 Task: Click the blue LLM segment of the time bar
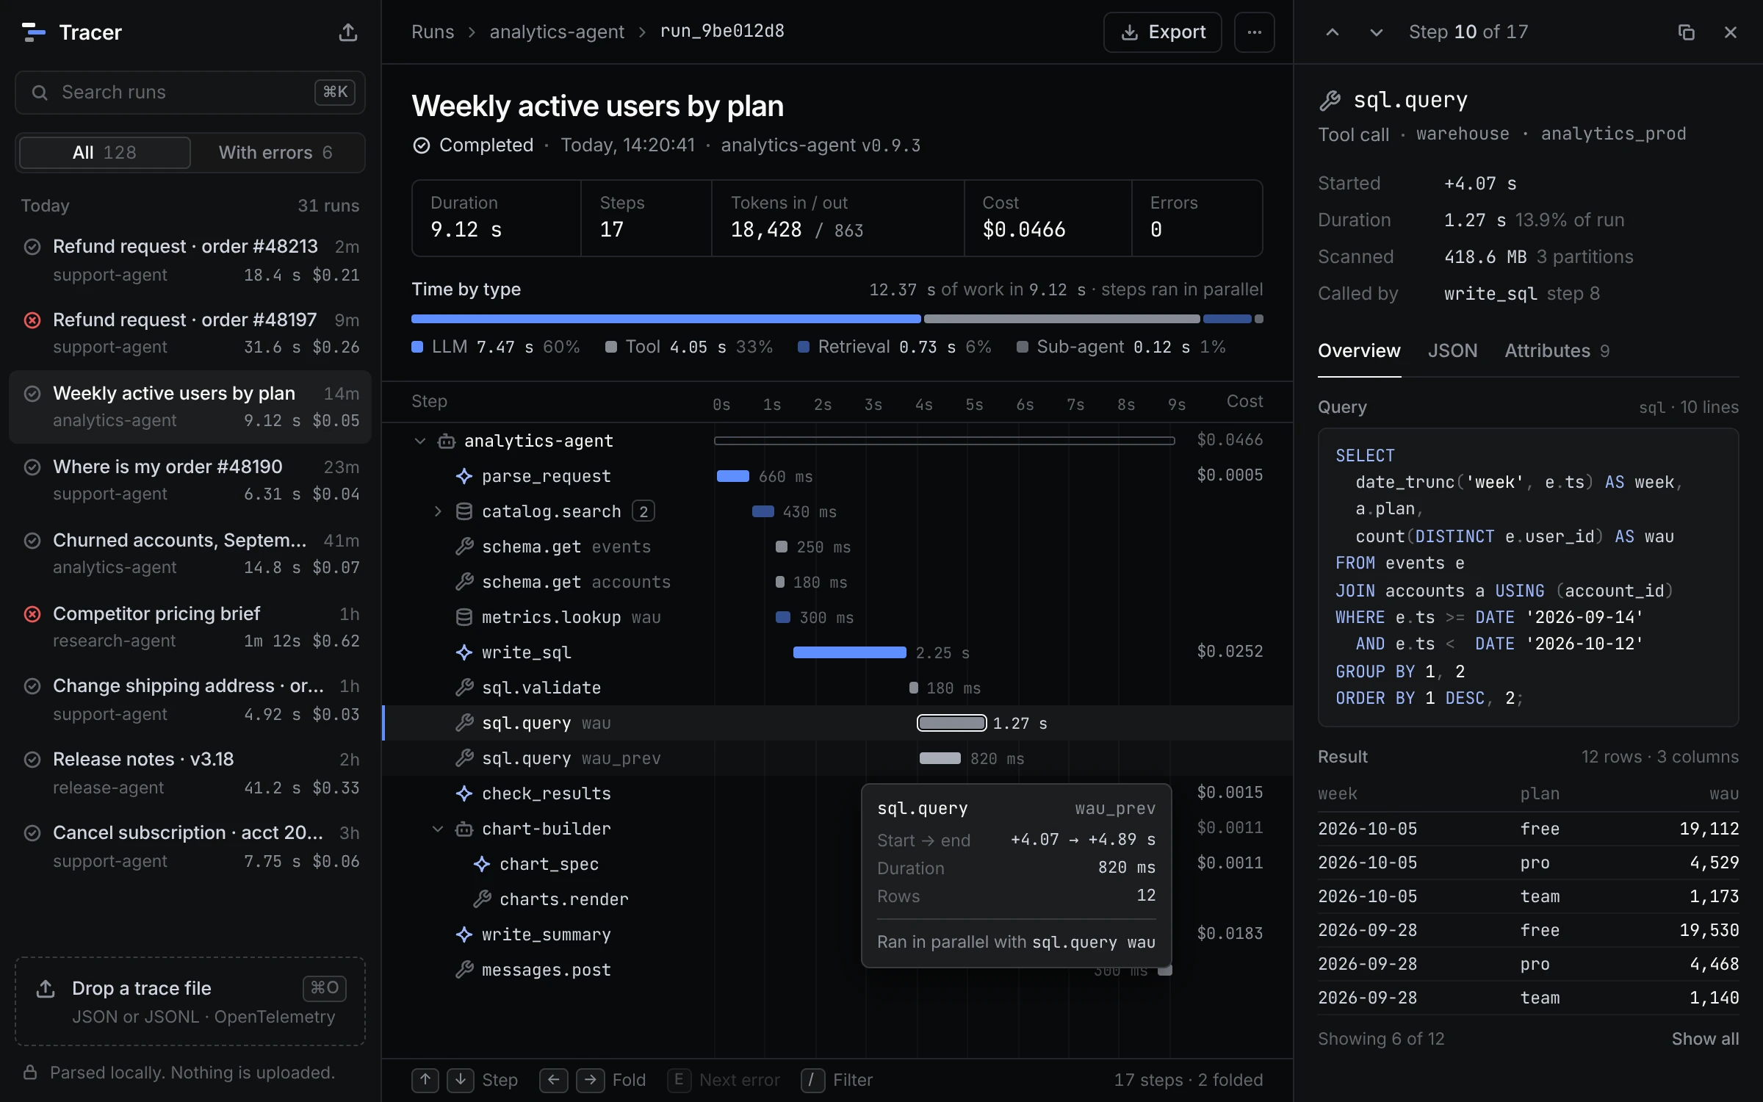pos(666,319)
